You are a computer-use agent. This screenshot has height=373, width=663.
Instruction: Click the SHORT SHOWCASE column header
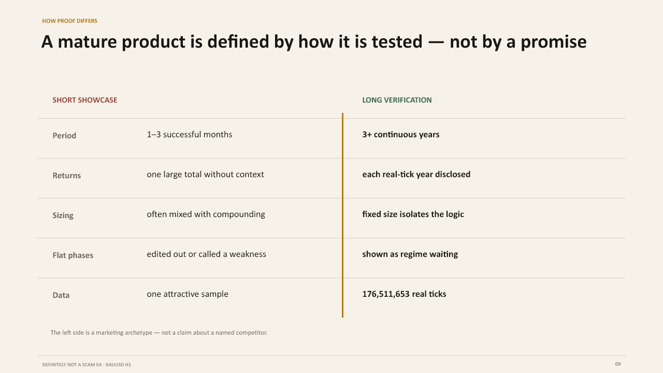pyautogui.click(x=85, y=100)
